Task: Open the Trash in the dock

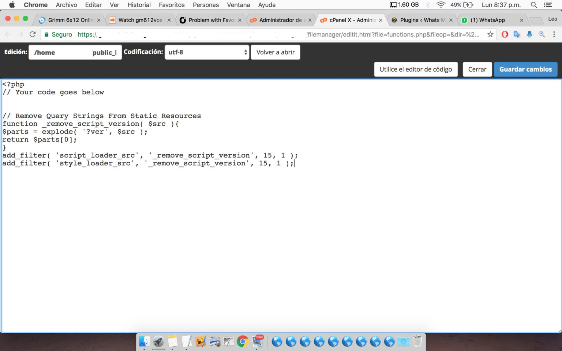Action: coord(417,341)
